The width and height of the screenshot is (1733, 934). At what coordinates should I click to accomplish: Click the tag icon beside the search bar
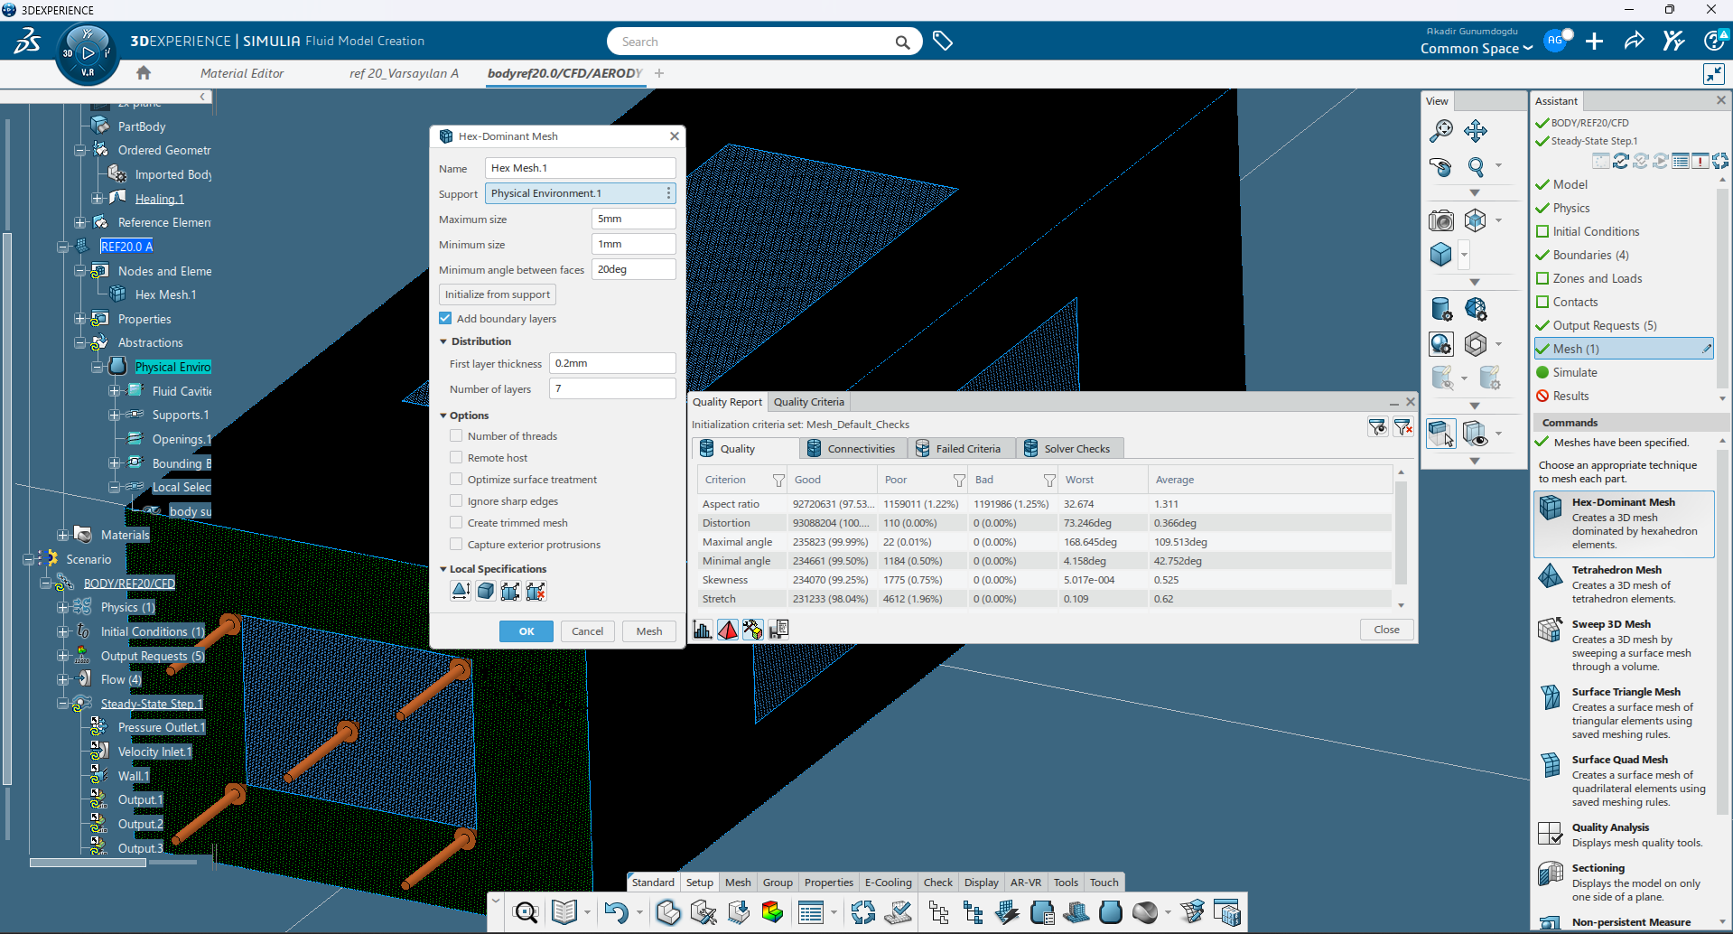point(943,42)
